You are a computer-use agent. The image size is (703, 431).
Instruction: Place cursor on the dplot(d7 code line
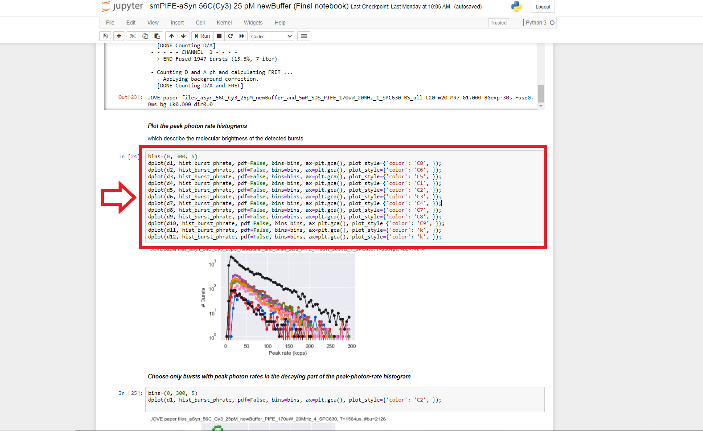(x=295, y=203)
